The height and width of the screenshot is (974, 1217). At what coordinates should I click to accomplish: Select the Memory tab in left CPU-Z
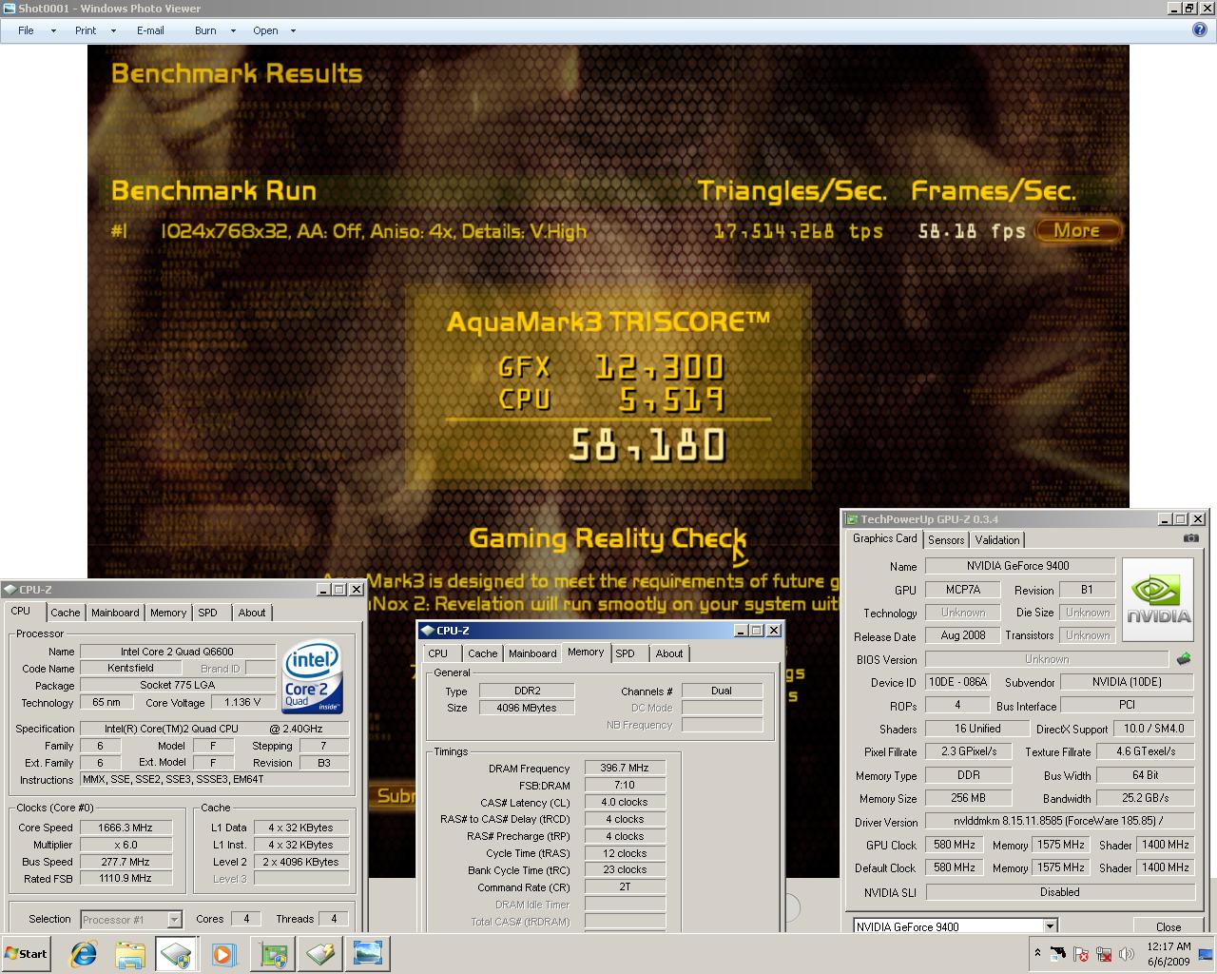(x=168, y=613)
